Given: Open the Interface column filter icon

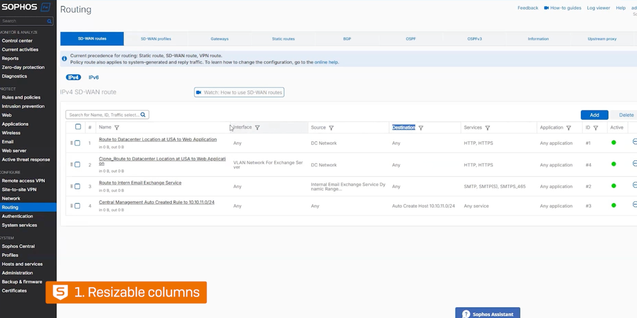Looking at the screenshot, I should 257,128.
